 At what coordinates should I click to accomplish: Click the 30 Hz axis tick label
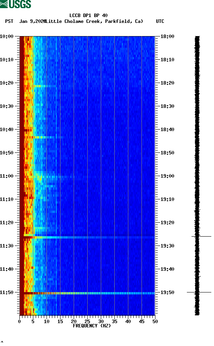[x=101, y=322]
